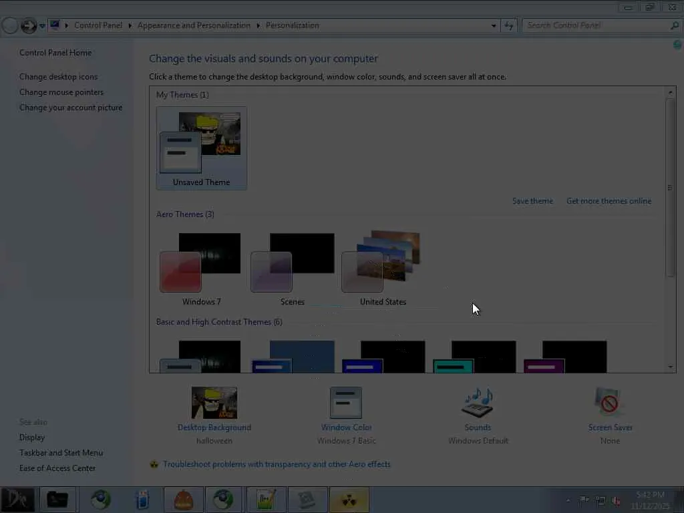Screen dimensions: 684x513
Task: Click the Forward navigation arrow button
Action: 29,26
